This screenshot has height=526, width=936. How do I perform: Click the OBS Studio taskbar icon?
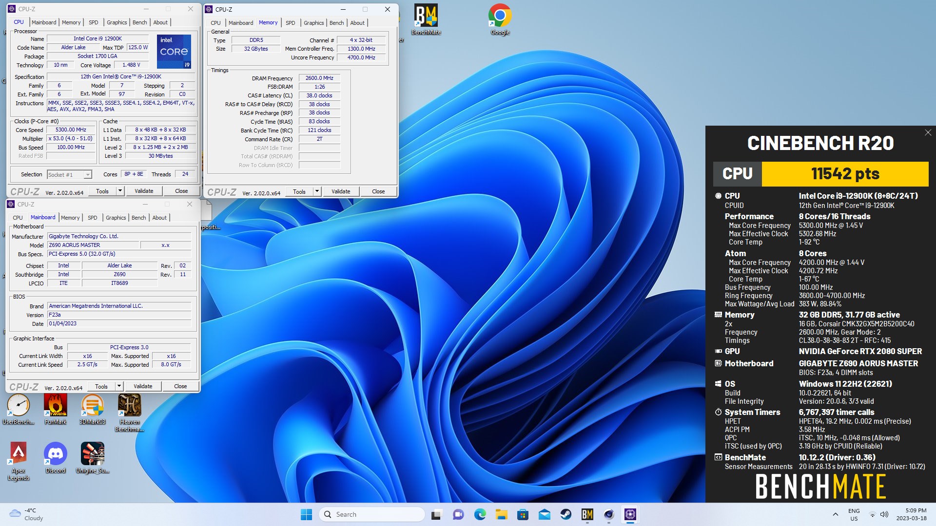[608, 514]
